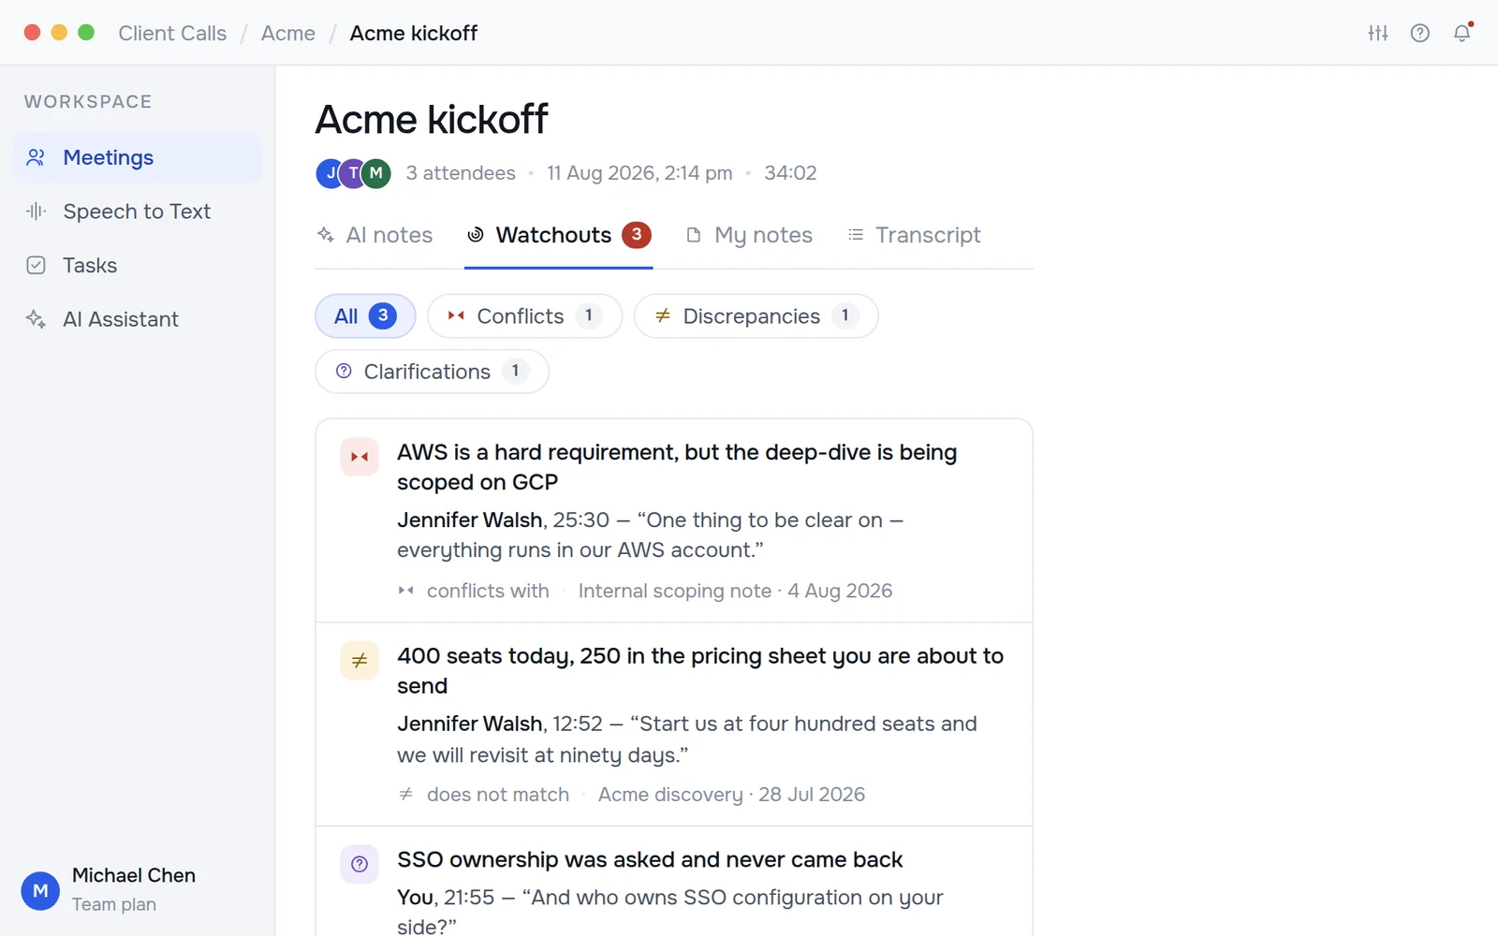Click the Acme kickoff breadcrumb title
Viewport: 1498px width, 936px height.
pos(414,34)
